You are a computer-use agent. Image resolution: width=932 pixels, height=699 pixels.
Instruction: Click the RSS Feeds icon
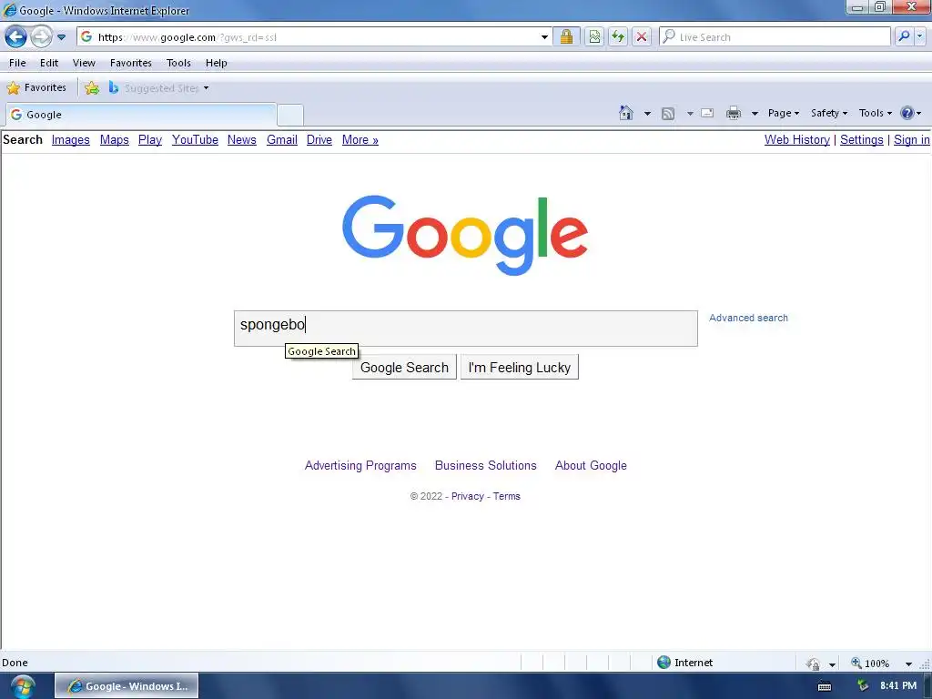(668, 113)
